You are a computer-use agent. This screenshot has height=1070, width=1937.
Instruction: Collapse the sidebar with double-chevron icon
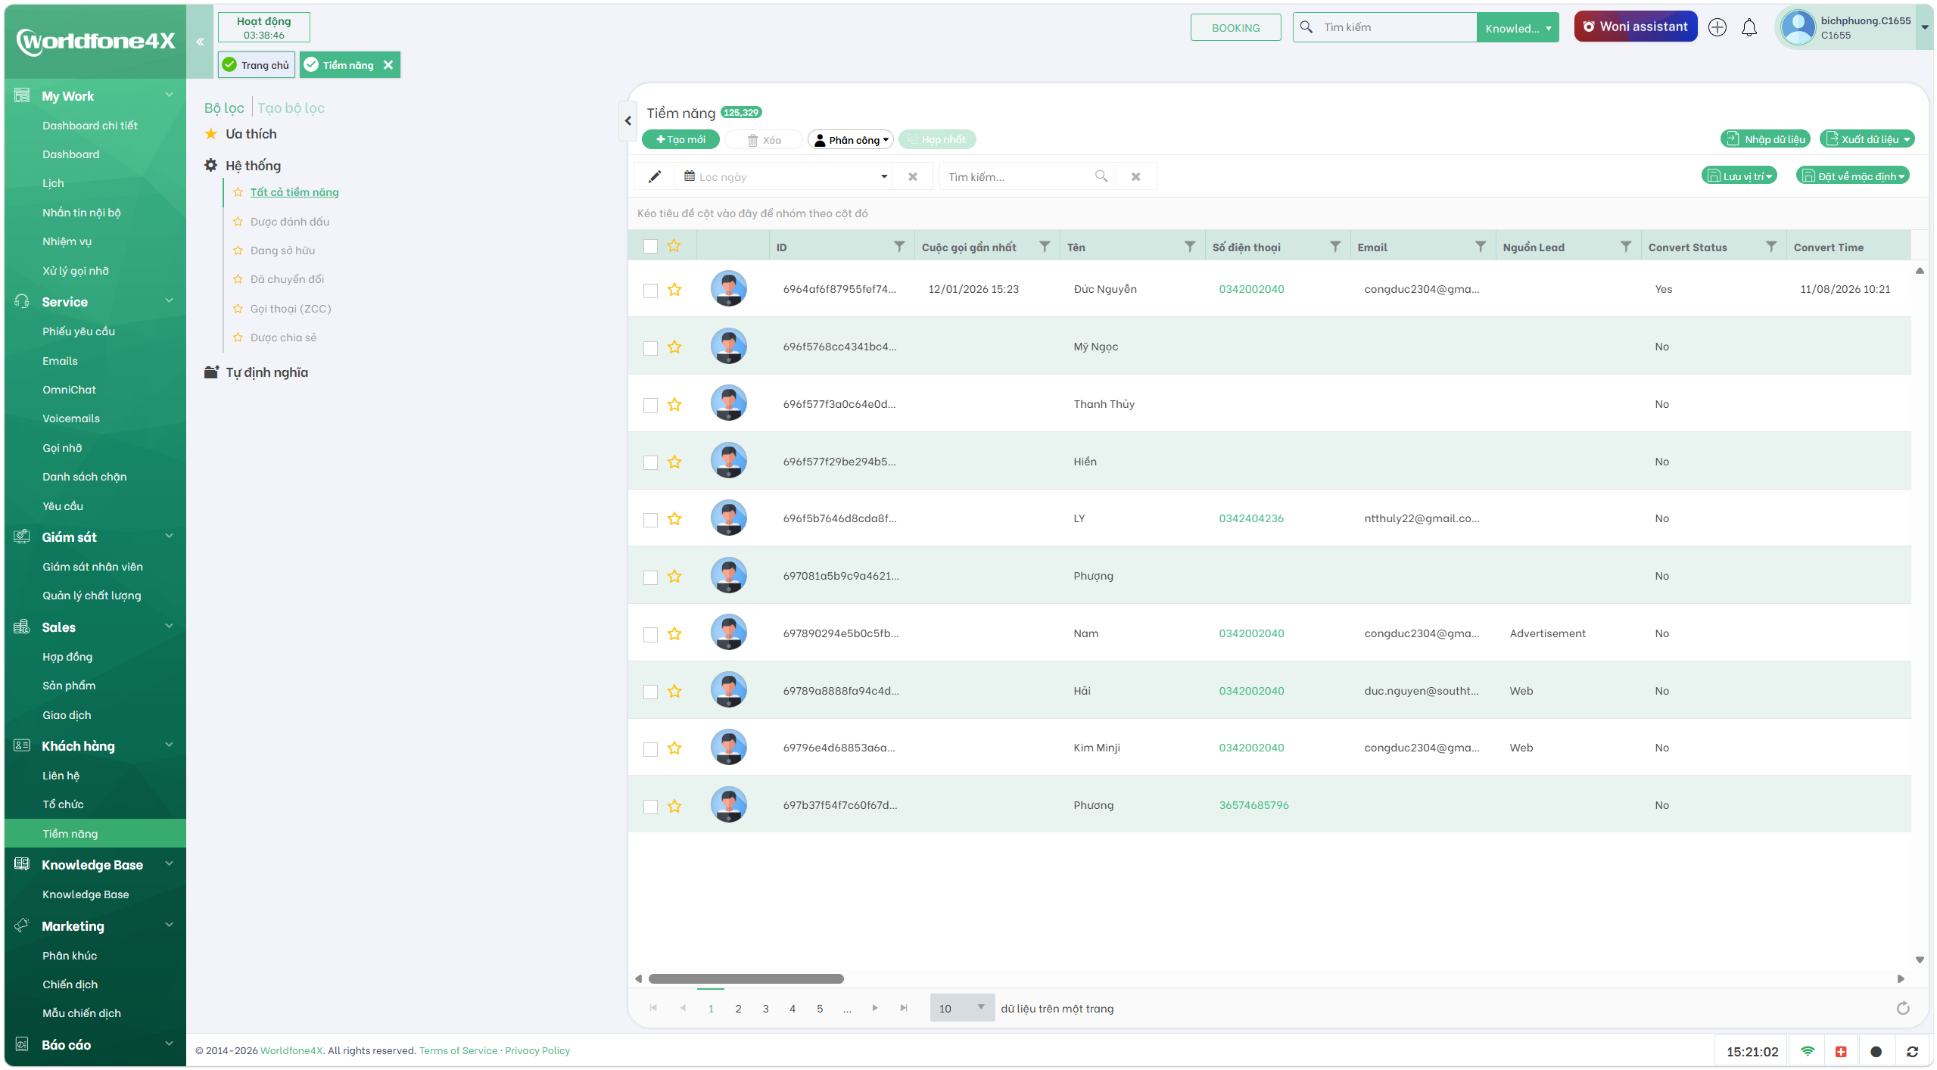click(200, 42)
